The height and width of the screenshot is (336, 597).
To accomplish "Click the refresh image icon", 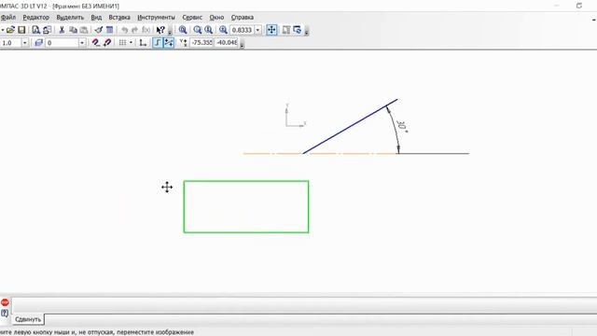I will 297,30.
